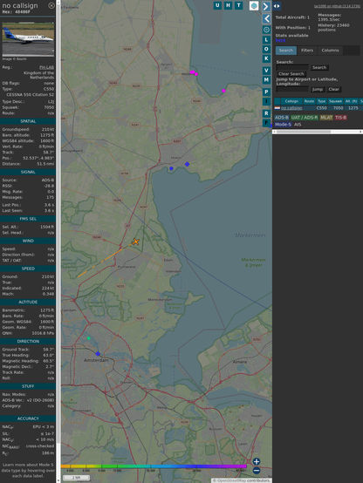Screen dimensions: 363x483
Task: Click the left arrow sidebar collapse button
Action: [x=266, y=19]
